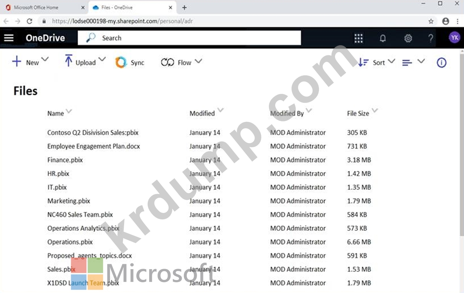Click the 3.18 MB file size
The height and width of the screenshot is (293, 464).
359,160
